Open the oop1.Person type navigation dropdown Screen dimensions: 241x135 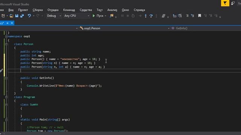click(125, 28)
